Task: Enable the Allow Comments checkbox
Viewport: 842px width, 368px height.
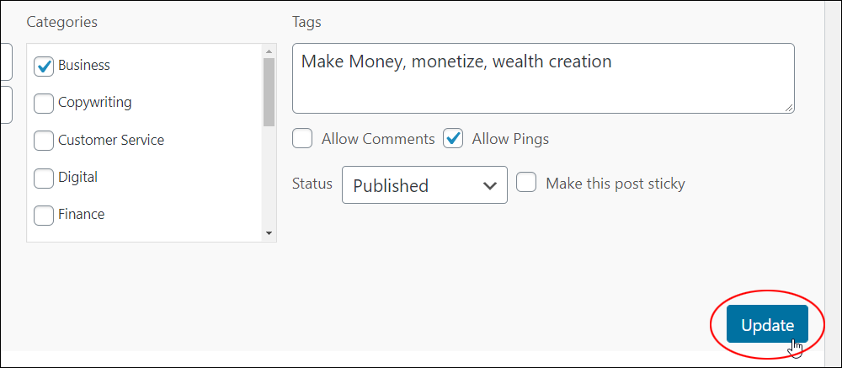Action: (302, 139)
